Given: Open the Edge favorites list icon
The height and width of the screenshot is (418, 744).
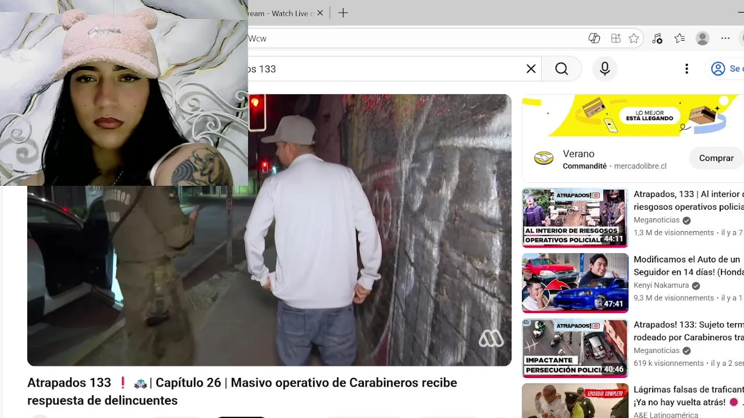Looking at the screenshot, I should pos(679,38).
